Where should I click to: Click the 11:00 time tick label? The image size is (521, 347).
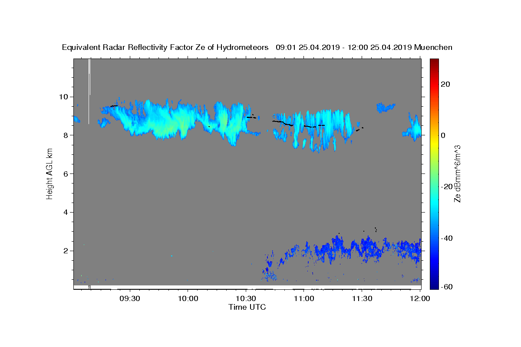tap(304, 298)
